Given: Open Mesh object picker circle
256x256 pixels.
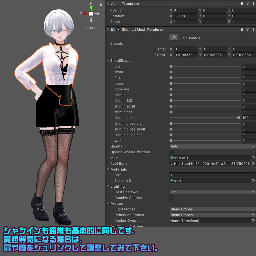Looking at the screenshot, I should click(253, 158).
